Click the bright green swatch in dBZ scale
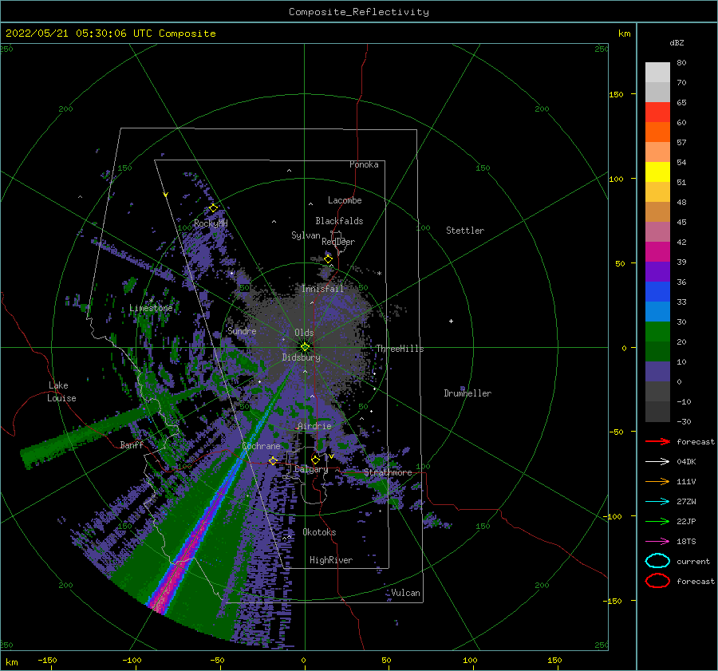 coord(657,331)
